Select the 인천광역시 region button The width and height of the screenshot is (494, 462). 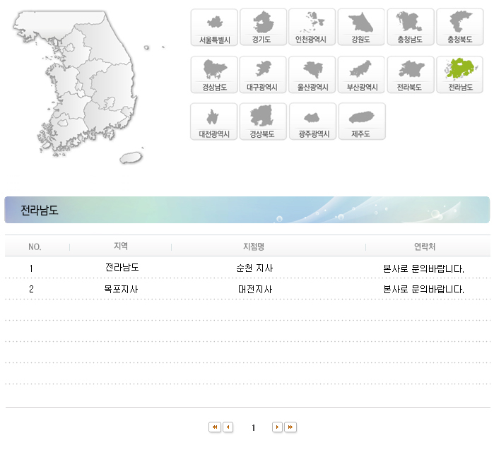tap(312, 28)
